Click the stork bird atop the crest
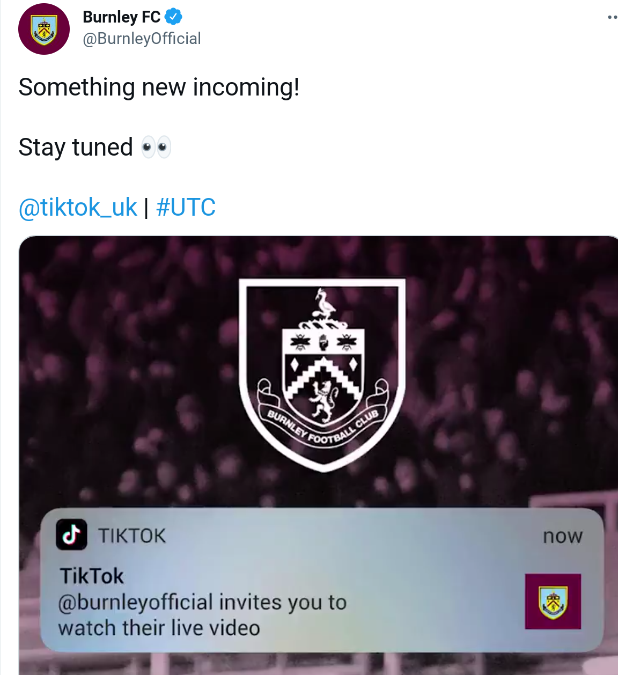The width and height of the screenshot is (618, 675). click(325, 305)
